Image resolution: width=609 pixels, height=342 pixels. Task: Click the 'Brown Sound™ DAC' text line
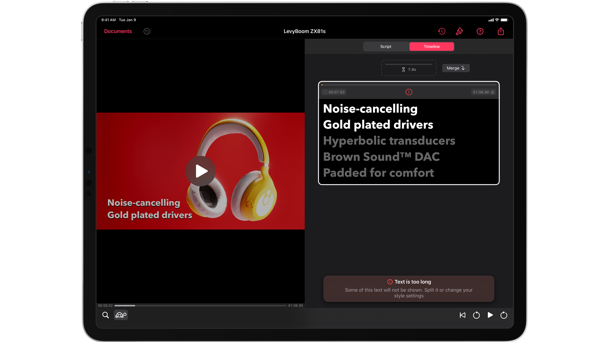(x=381, y=157)
